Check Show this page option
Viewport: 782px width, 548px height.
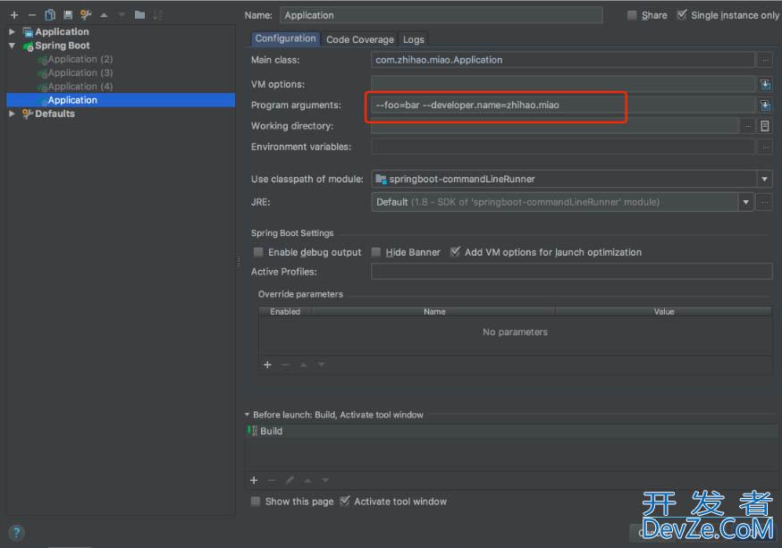point(256,502)
